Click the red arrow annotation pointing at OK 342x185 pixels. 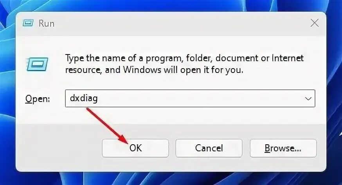[x=108, y=126]
